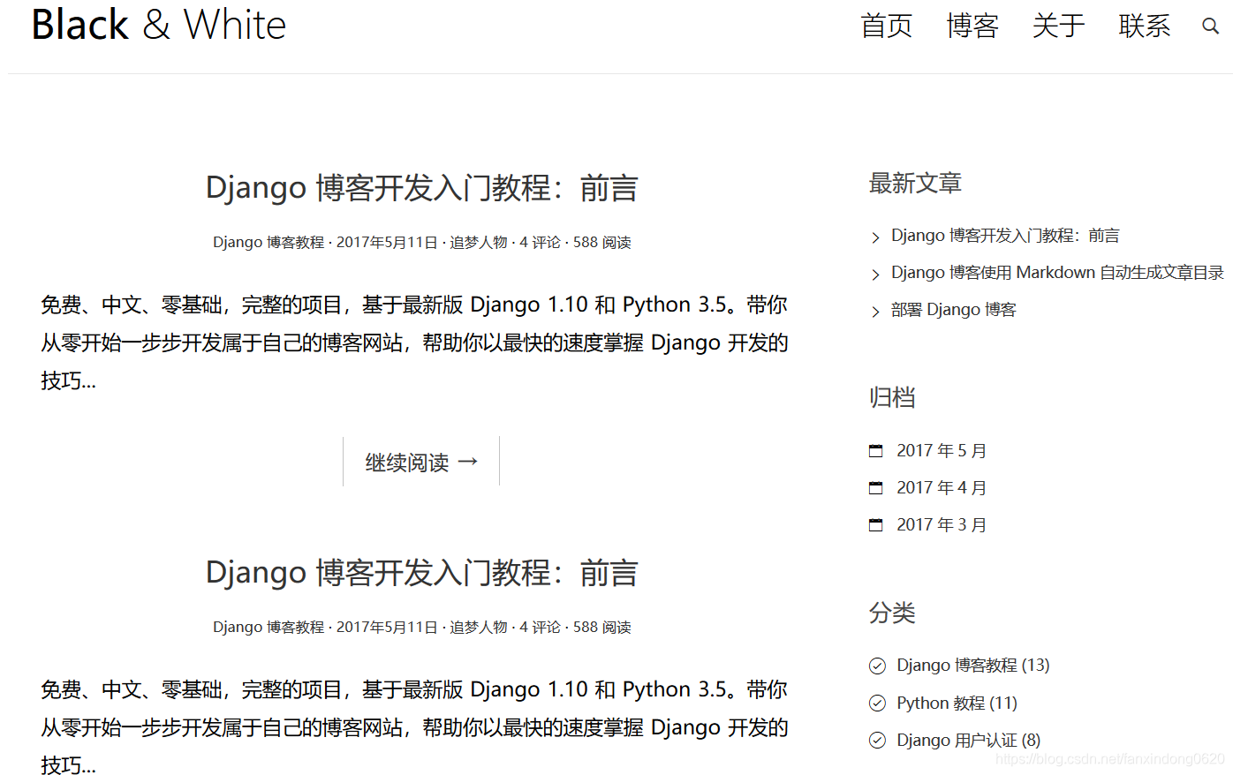Click first post's 4 评论 link
Viewport: 1233px width, 775px height.
[x=540, y=243]
